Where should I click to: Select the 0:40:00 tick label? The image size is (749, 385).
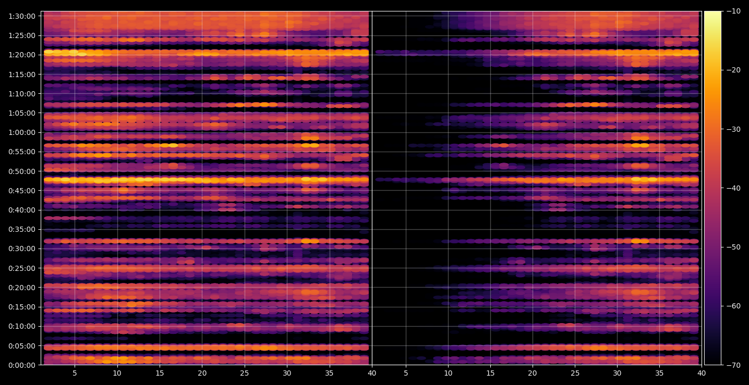pyautogui.click(x=22, y=210)
